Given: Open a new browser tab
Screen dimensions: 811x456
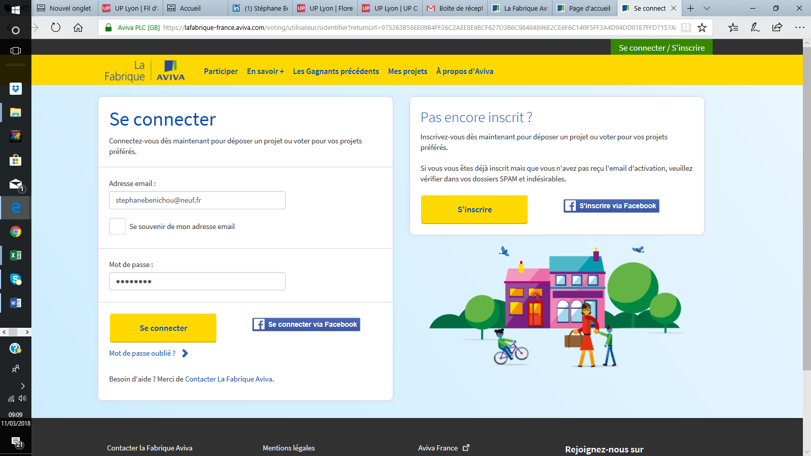Looking at the screenshot, I should (690, 8).
